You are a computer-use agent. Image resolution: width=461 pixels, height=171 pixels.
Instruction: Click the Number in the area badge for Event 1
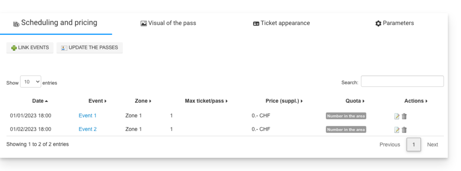[x=346, y=116]
